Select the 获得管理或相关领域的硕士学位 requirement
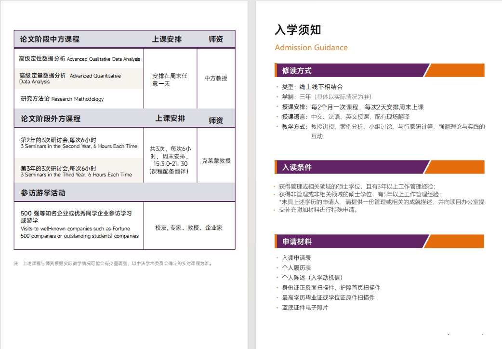Image resolution: width=502 pixels, height=349 pixels. pyautogui.click(x=357, y=187)
